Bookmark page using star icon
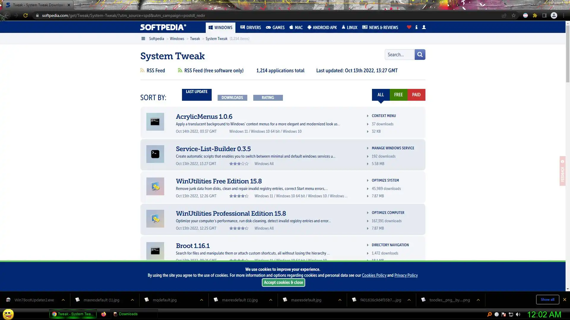The width and height of the screenshot is (570, 320). (x=514, y=15)
